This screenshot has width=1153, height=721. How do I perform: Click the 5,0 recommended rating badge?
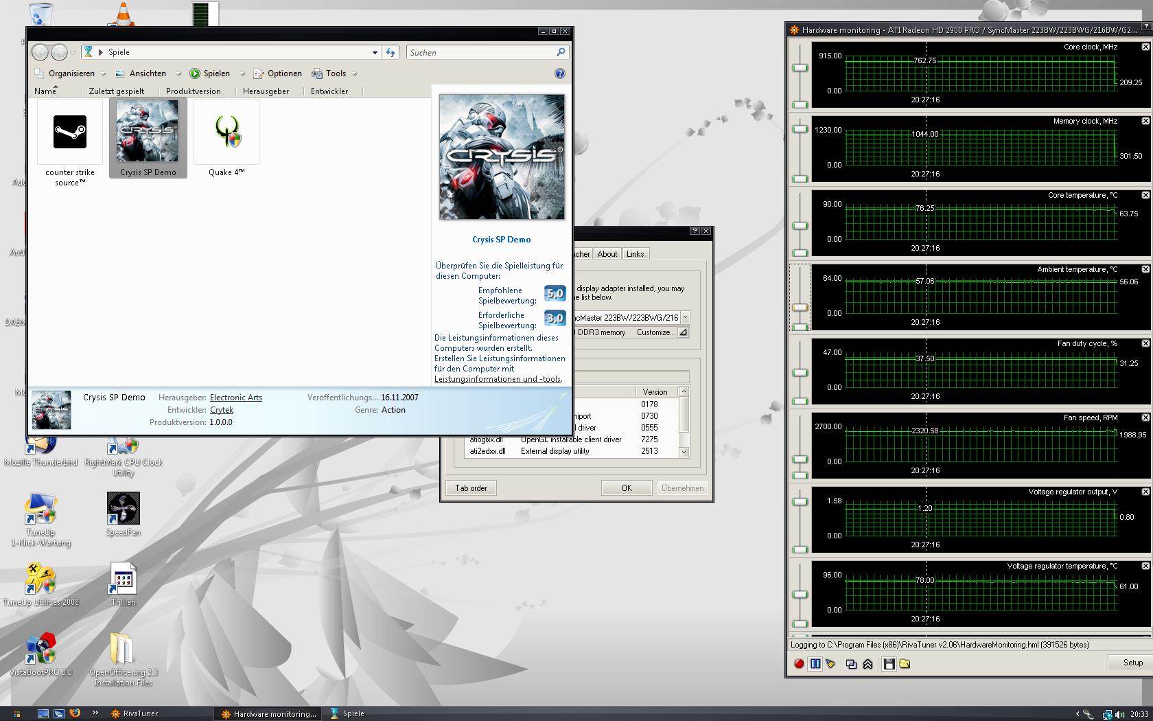point(555,294)
